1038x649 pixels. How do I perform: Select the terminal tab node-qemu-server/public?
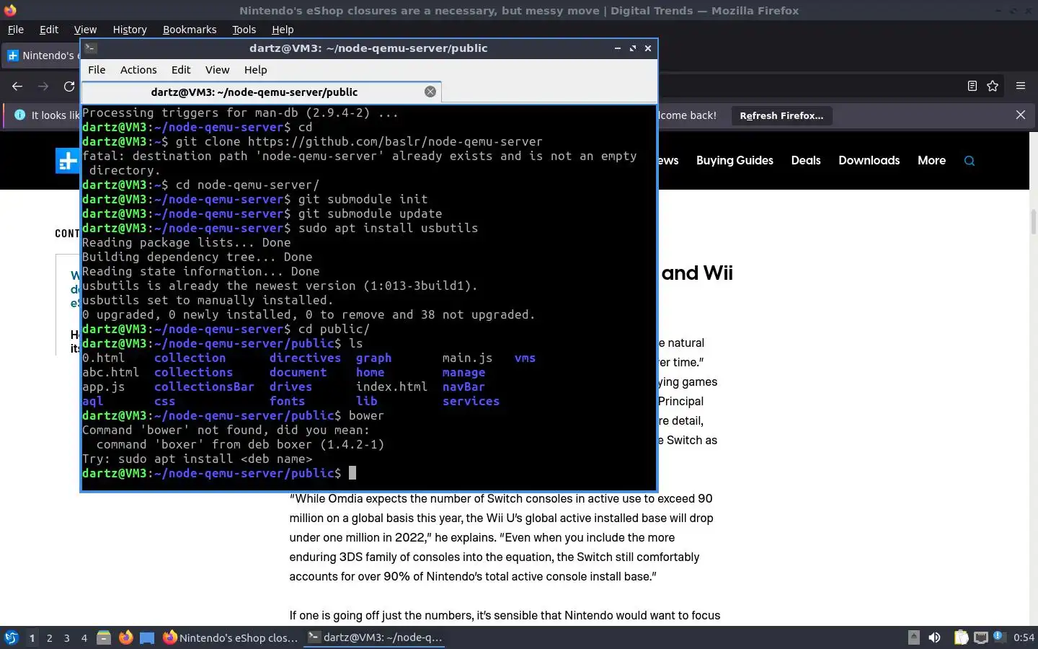(254, 92)
